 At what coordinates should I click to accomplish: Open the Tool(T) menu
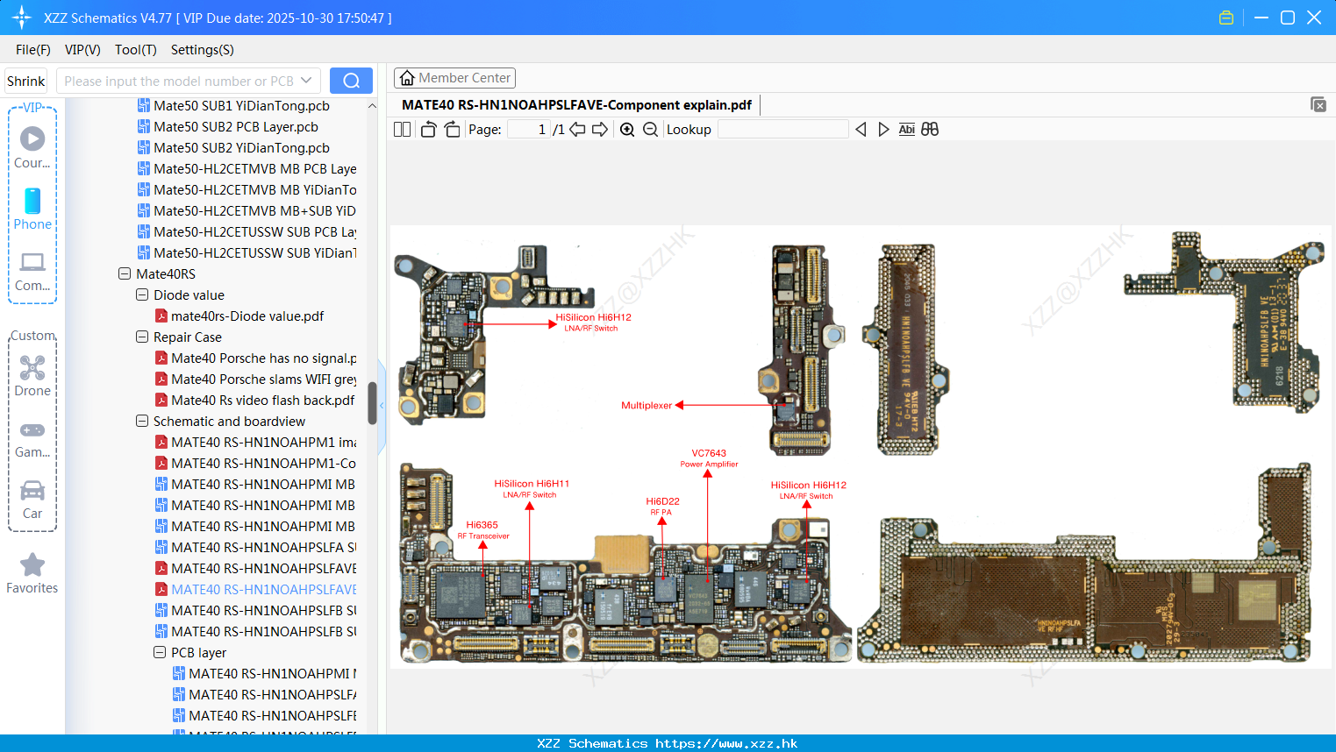136,50
